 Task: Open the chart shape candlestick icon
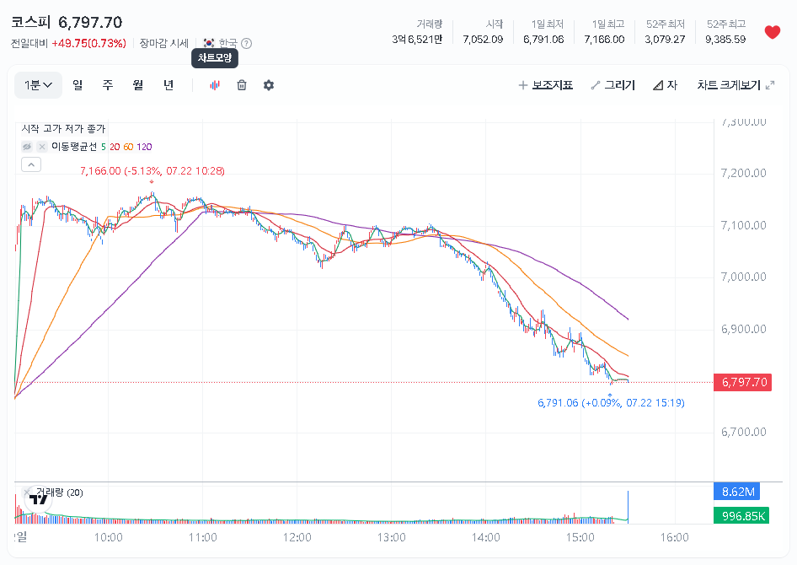215,85
